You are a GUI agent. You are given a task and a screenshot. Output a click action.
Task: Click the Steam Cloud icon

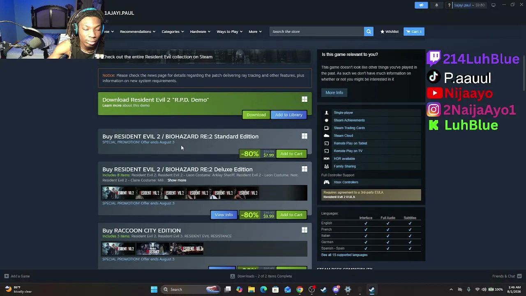pyautogui.click(x=327, y=136)
